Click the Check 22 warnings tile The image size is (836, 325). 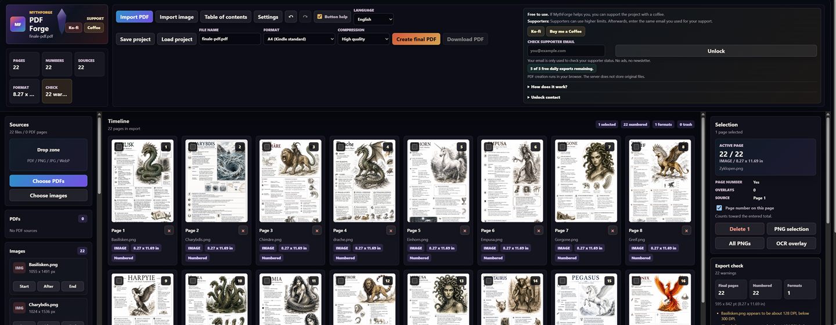tap(57, 91)
